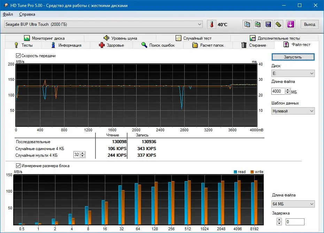Screen dimensions: 324x233
Task: Switch to the Стирание tab
Action: [254, 45]
